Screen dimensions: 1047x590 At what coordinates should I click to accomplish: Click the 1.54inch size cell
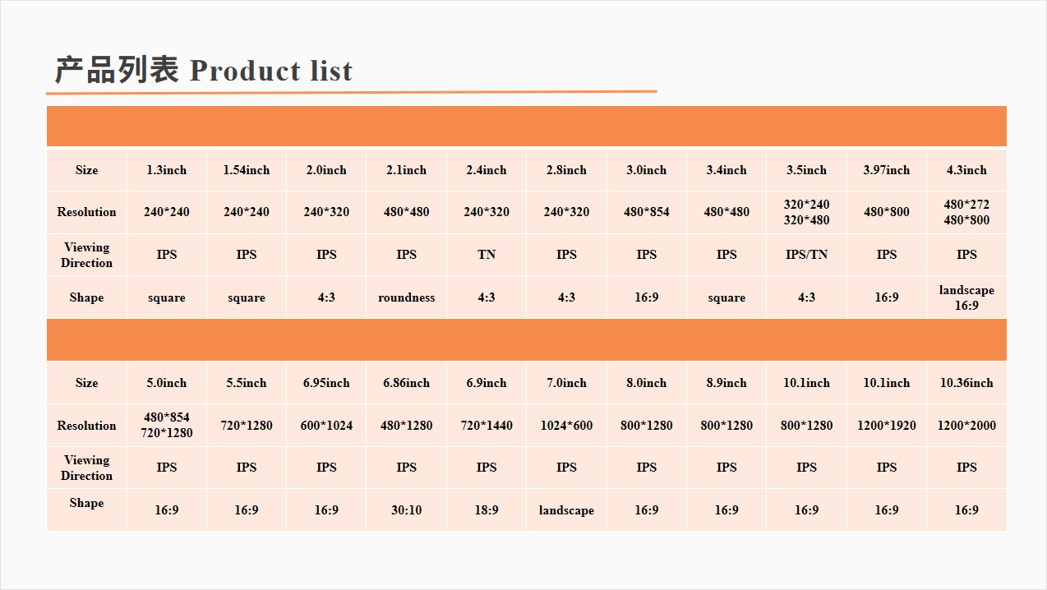click(247, 170)
